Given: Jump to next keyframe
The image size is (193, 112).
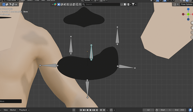Looking at the screenshot, I should [94, 110].
